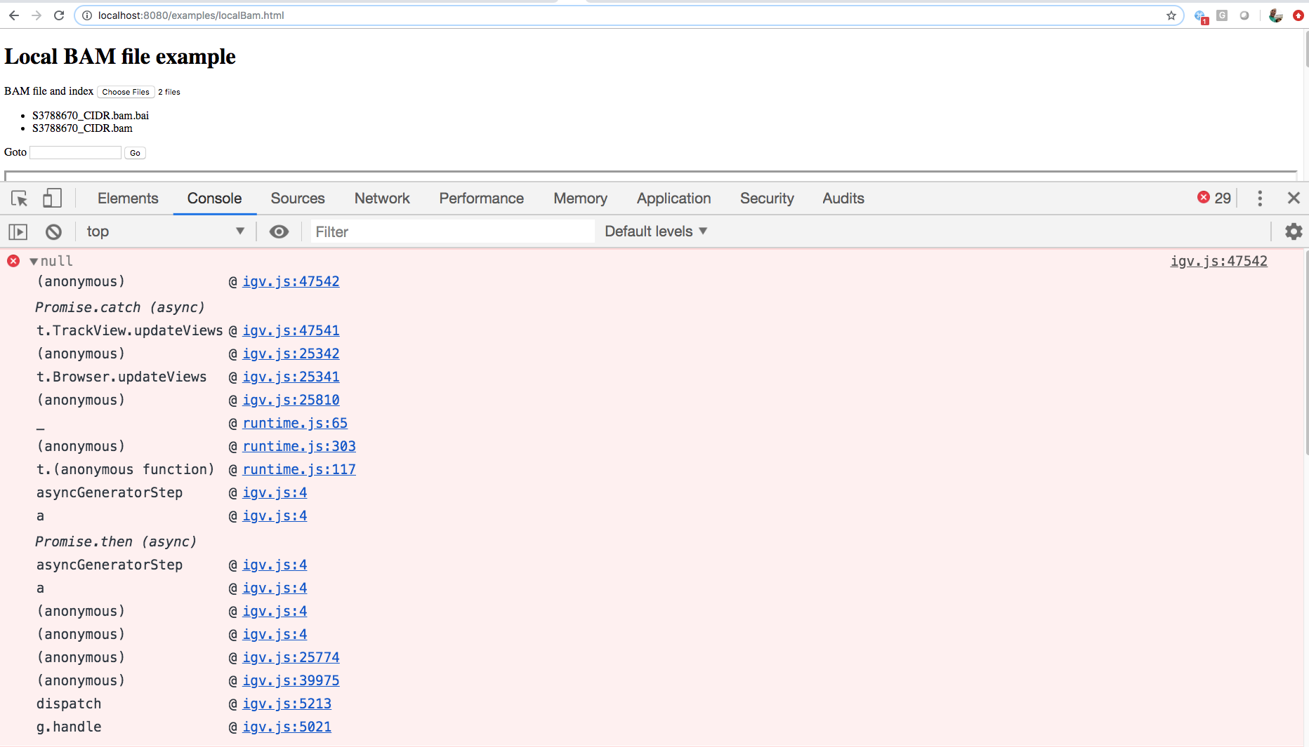
Task: Open console settings gear
Action: click(x=1294, y=231)
